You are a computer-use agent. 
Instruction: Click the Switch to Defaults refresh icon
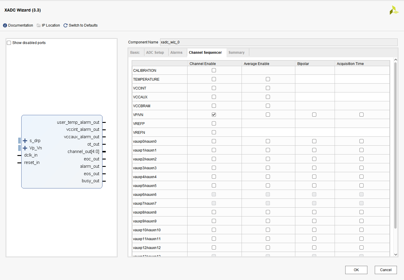(x=66, y=25)
